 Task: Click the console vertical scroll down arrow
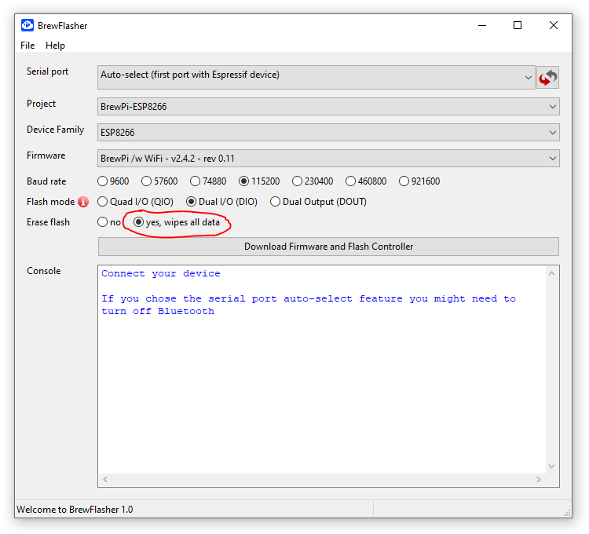point(551,466)
